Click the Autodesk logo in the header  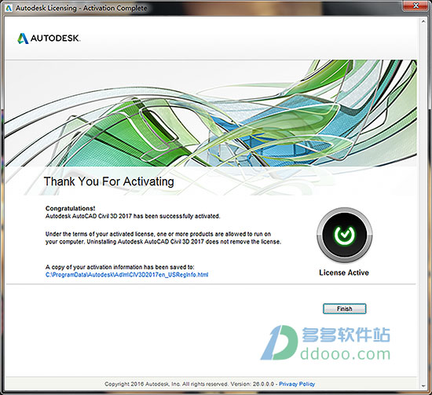coord(49,38)
